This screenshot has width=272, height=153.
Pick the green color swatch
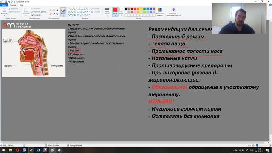tap(144, 9)
